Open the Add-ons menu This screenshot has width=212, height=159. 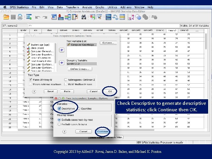pos(126,7)
